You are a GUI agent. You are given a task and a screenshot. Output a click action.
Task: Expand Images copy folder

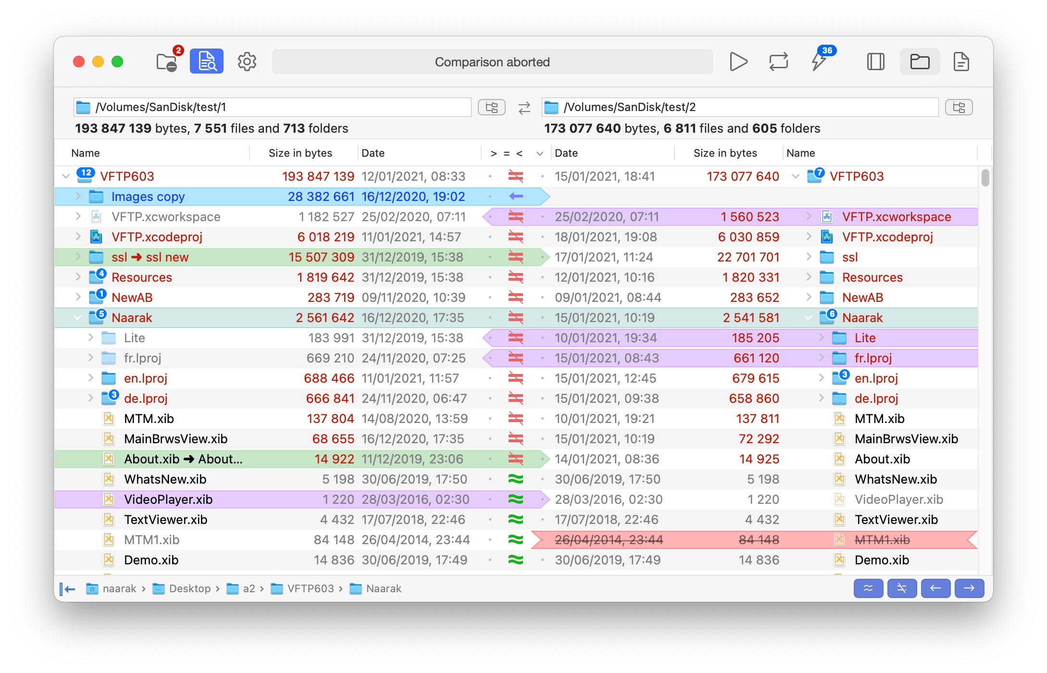click(78, 196)
